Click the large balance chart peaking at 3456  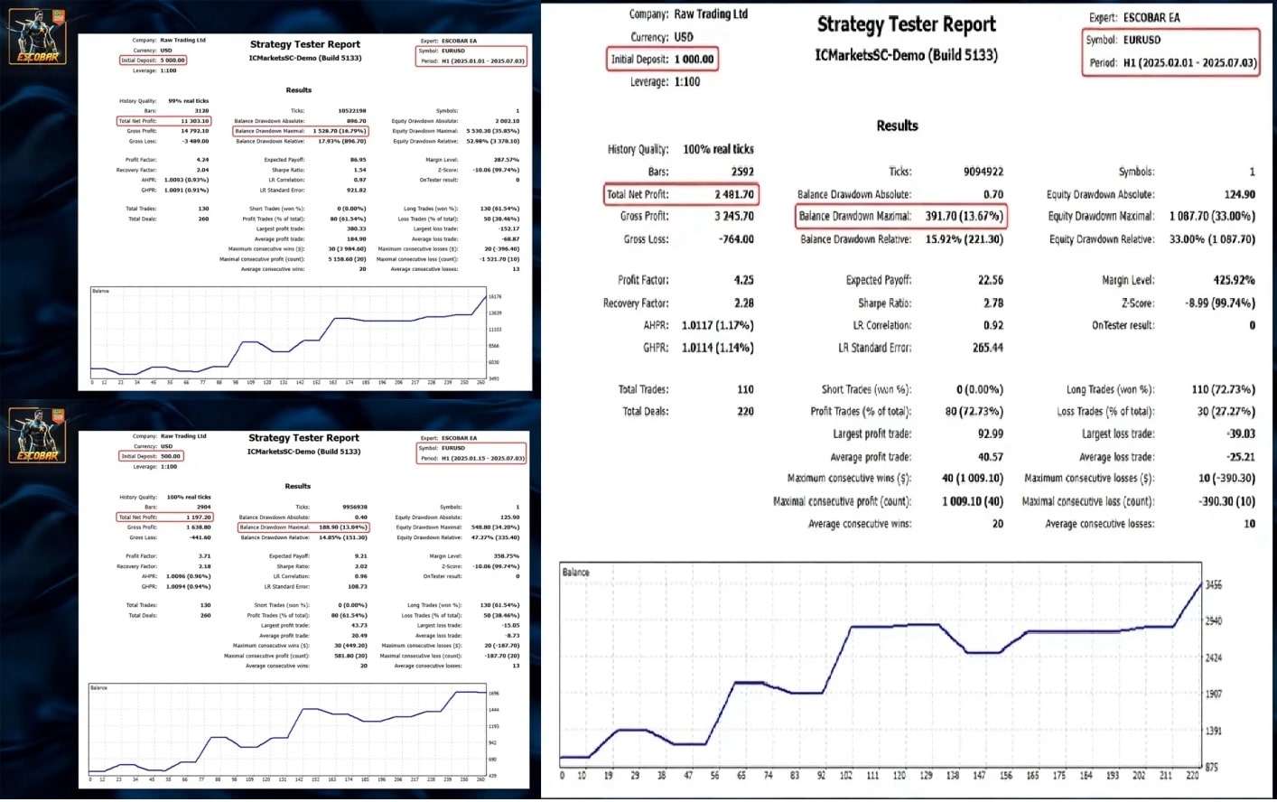(x=881, y=664)
